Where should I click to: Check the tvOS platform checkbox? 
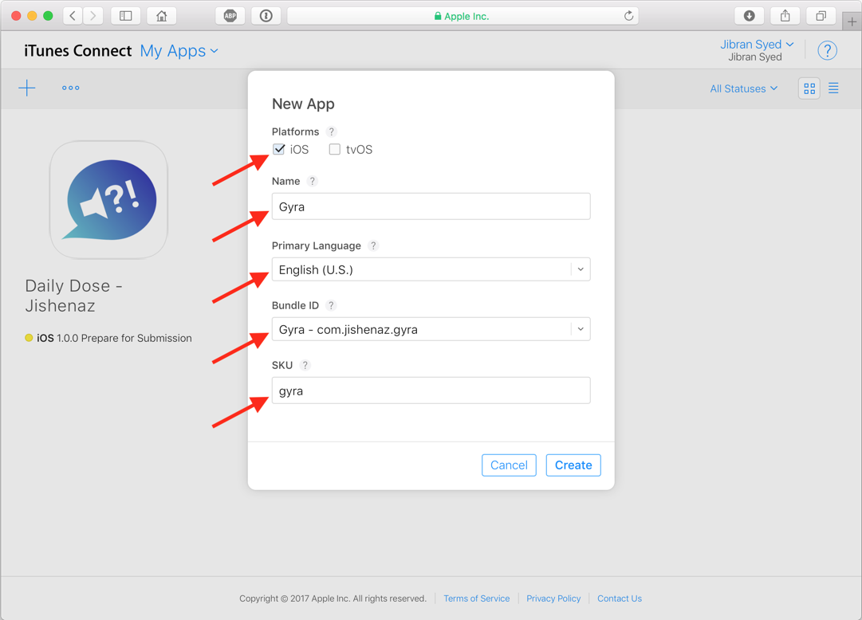[334, 149]
